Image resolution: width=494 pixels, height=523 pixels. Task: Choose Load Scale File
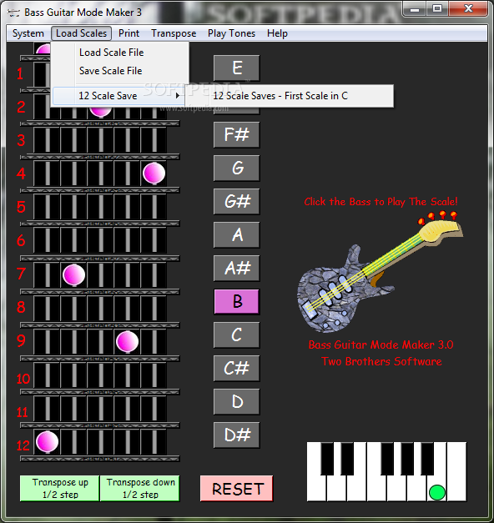(x=112, y=53)
